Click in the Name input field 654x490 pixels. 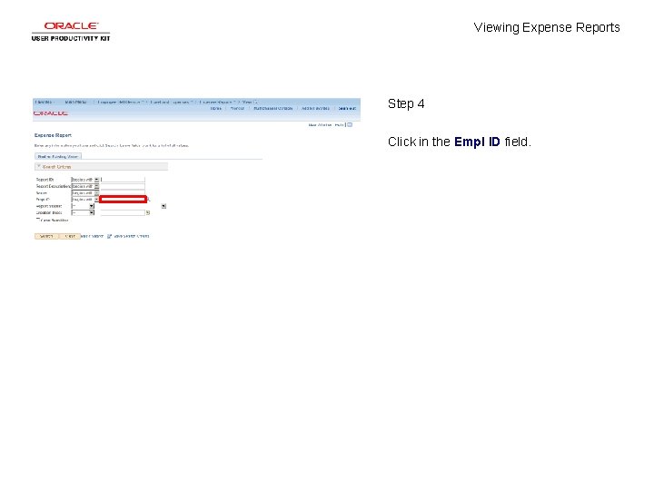(123, 193)
